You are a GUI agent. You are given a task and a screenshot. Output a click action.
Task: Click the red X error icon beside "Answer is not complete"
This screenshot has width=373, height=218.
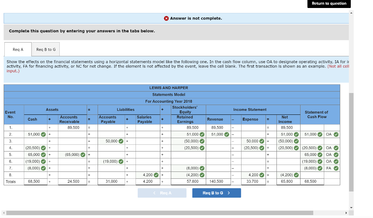pos(166,18)
